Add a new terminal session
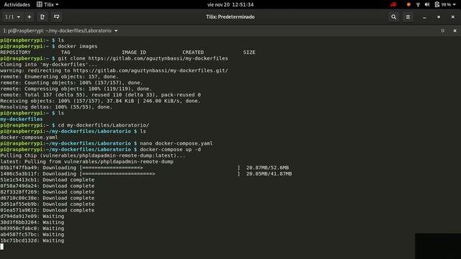Viewport: 461px width, 259px height. [29, 17]
